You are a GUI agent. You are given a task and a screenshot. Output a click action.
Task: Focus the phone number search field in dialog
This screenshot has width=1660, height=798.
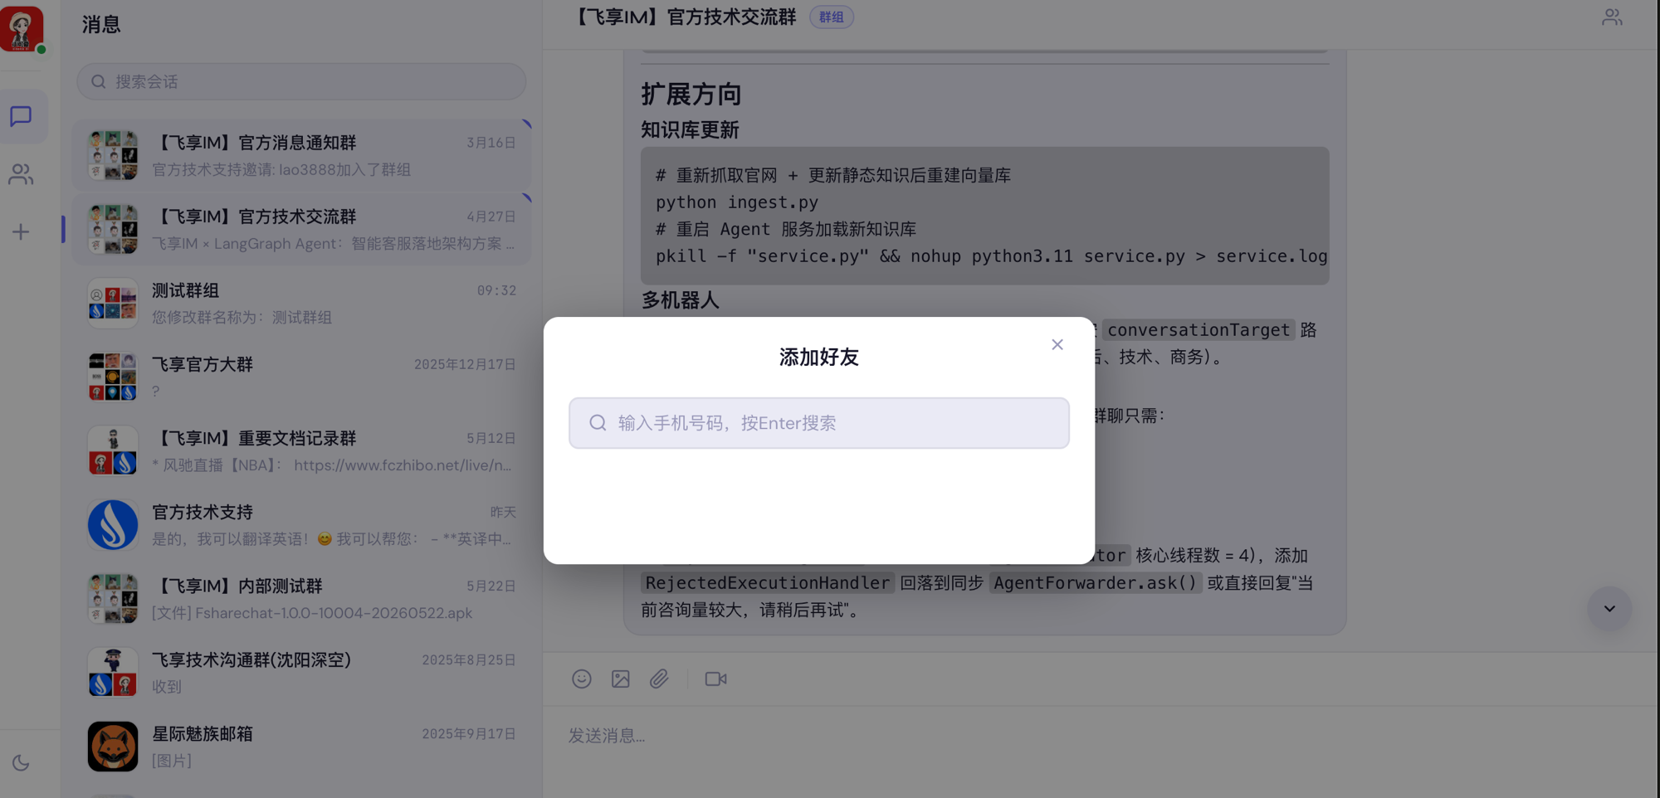pos(819,423)
